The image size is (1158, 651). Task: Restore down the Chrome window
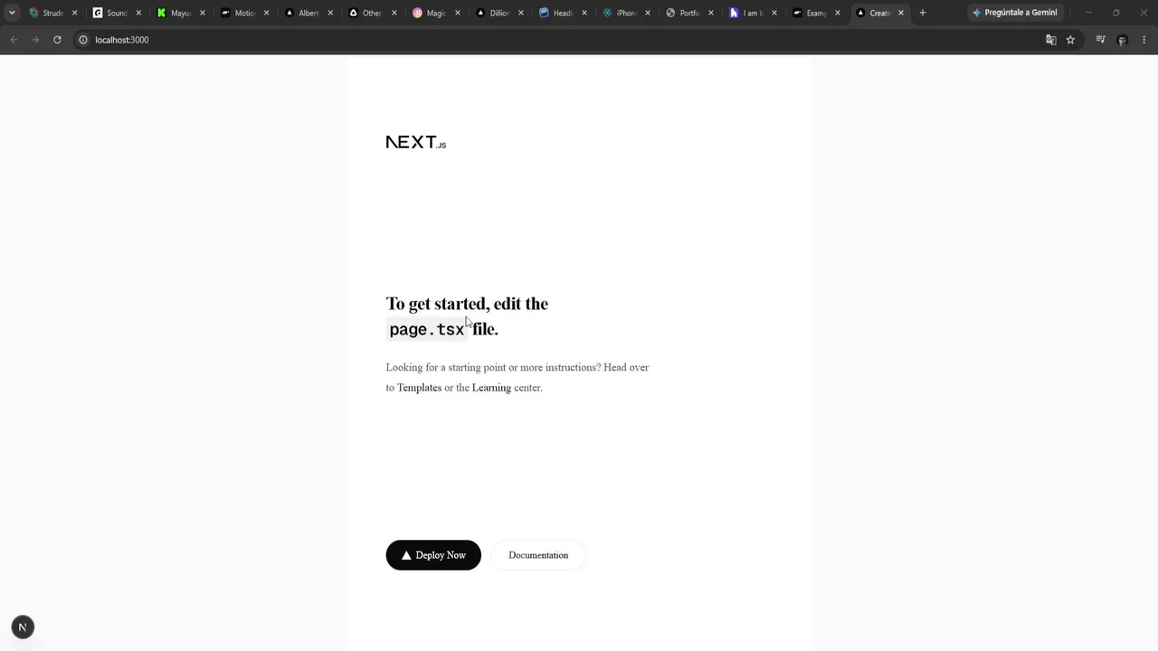(x=1116, y=13)
